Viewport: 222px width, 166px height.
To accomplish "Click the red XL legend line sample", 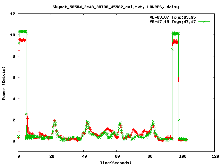I will [204, 17].
